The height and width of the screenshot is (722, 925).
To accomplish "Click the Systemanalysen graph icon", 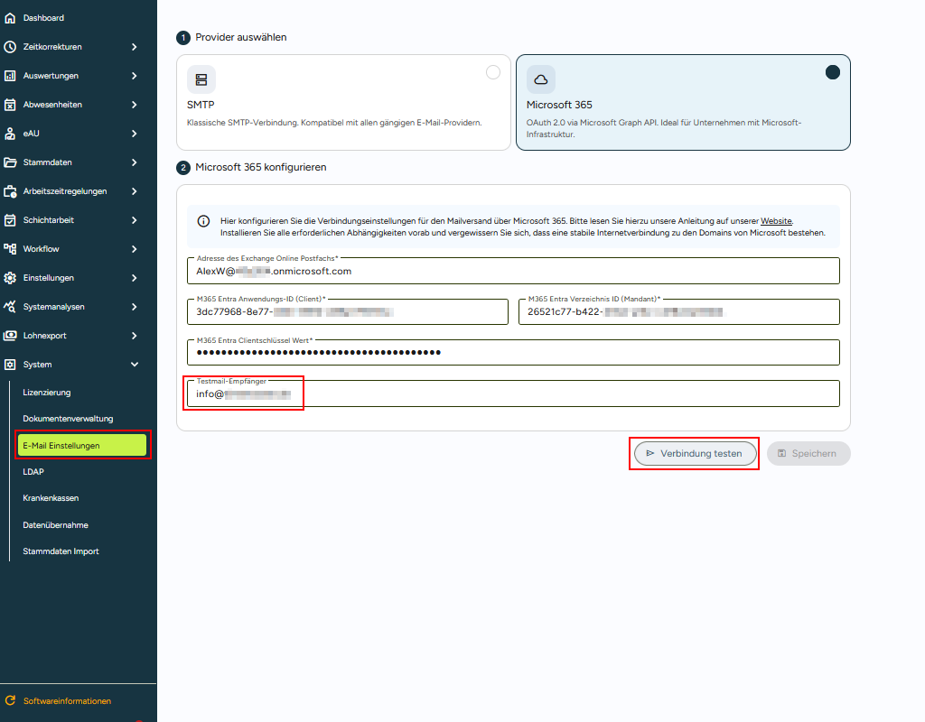I will click(10, 307).
